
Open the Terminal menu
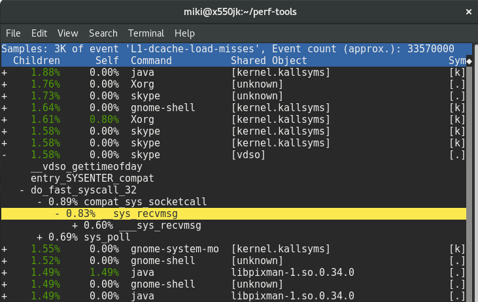click(146, 33)
